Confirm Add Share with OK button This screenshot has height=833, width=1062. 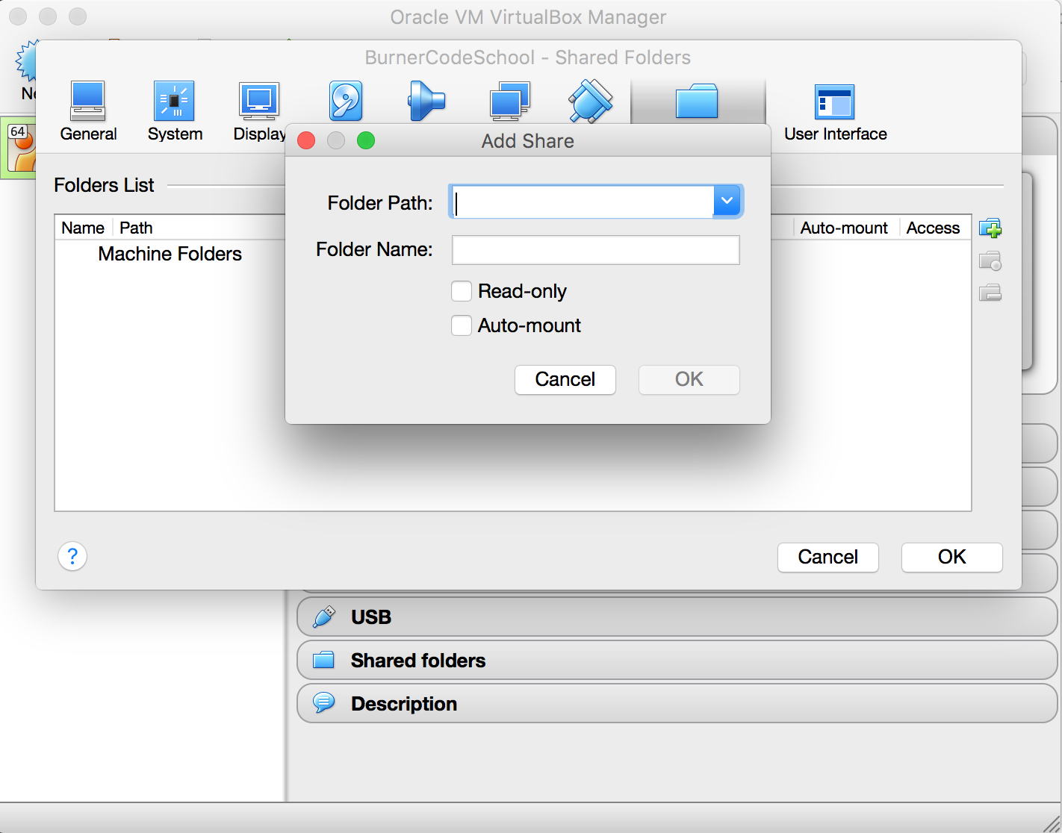point(689,379)
